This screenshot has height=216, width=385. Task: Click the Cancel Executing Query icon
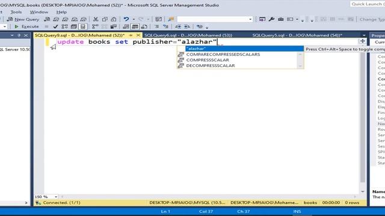coord(46,26)
